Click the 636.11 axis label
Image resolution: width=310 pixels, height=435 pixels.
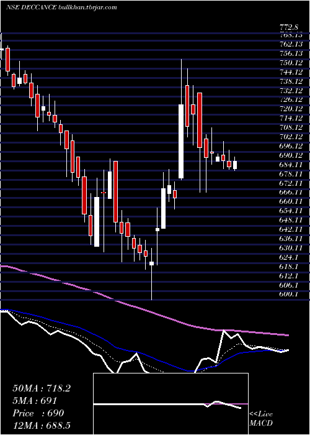pos(291,239)
